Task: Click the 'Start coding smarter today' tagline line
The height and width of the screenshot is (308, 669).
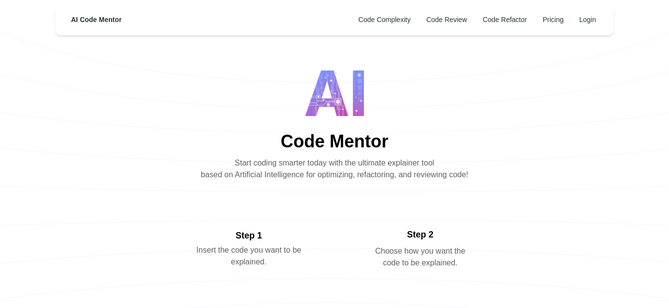Action: 334,163
